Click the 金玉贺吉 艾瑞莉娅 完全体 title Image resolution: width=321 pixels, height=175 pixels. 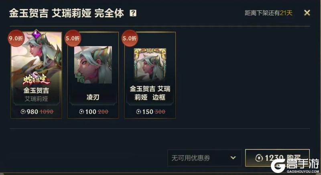pos(67,13)
